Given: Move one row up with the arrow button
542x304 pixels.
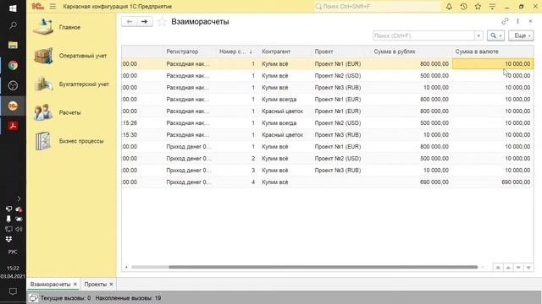Looking at the screenshot, I should [508, 268].
